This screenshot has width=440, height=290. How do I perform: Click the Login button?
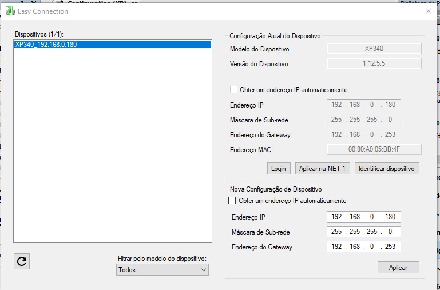[x=278, y=168]
